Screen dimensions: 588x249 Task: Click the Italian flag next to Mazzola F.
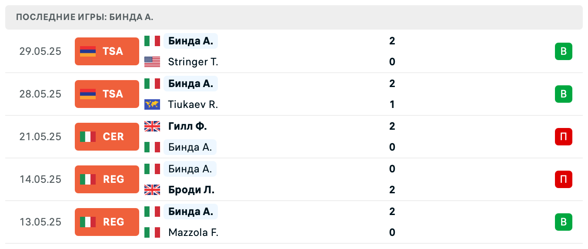click(152, 232)
